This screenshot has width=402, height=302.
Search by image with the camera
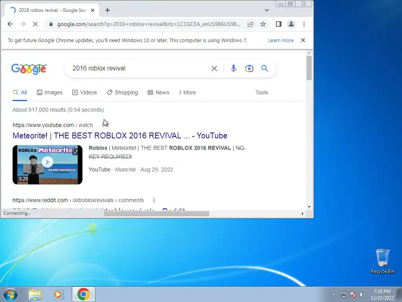click(249, 68)
